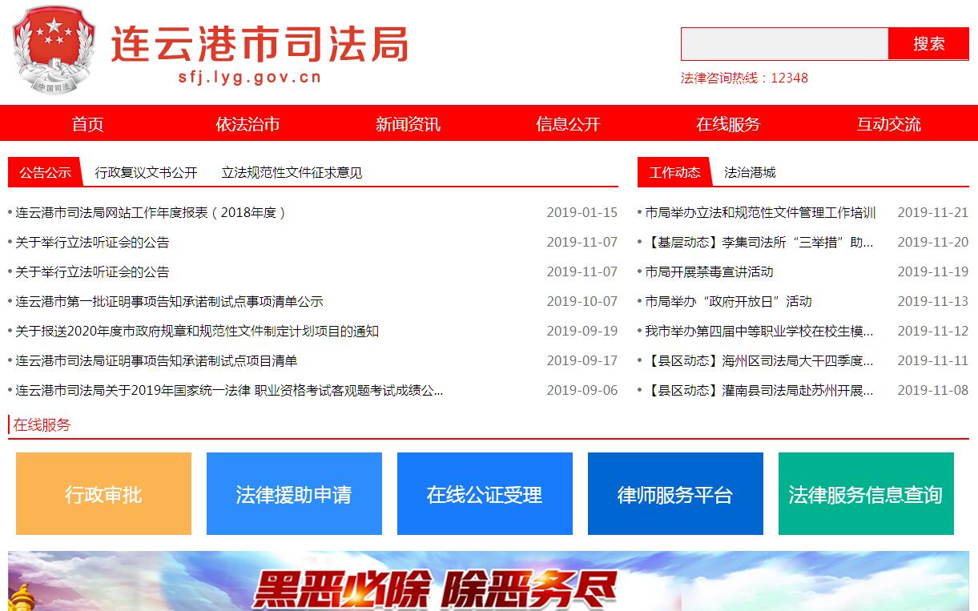Open 第一批证明事项告知承诺制 pilot list notice
Screen dimensions: 978x611
pyautogui.click(x=169, y=302)
